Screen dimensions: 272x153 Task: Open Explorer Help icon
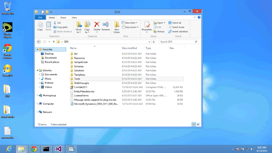pyautogui.click(x=199, y=17)
